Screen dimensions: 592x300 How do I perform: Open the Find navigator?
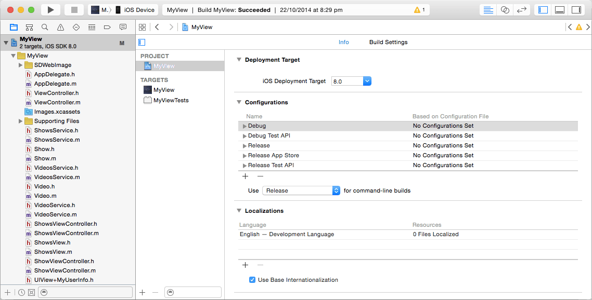click(x=45, y=27)
